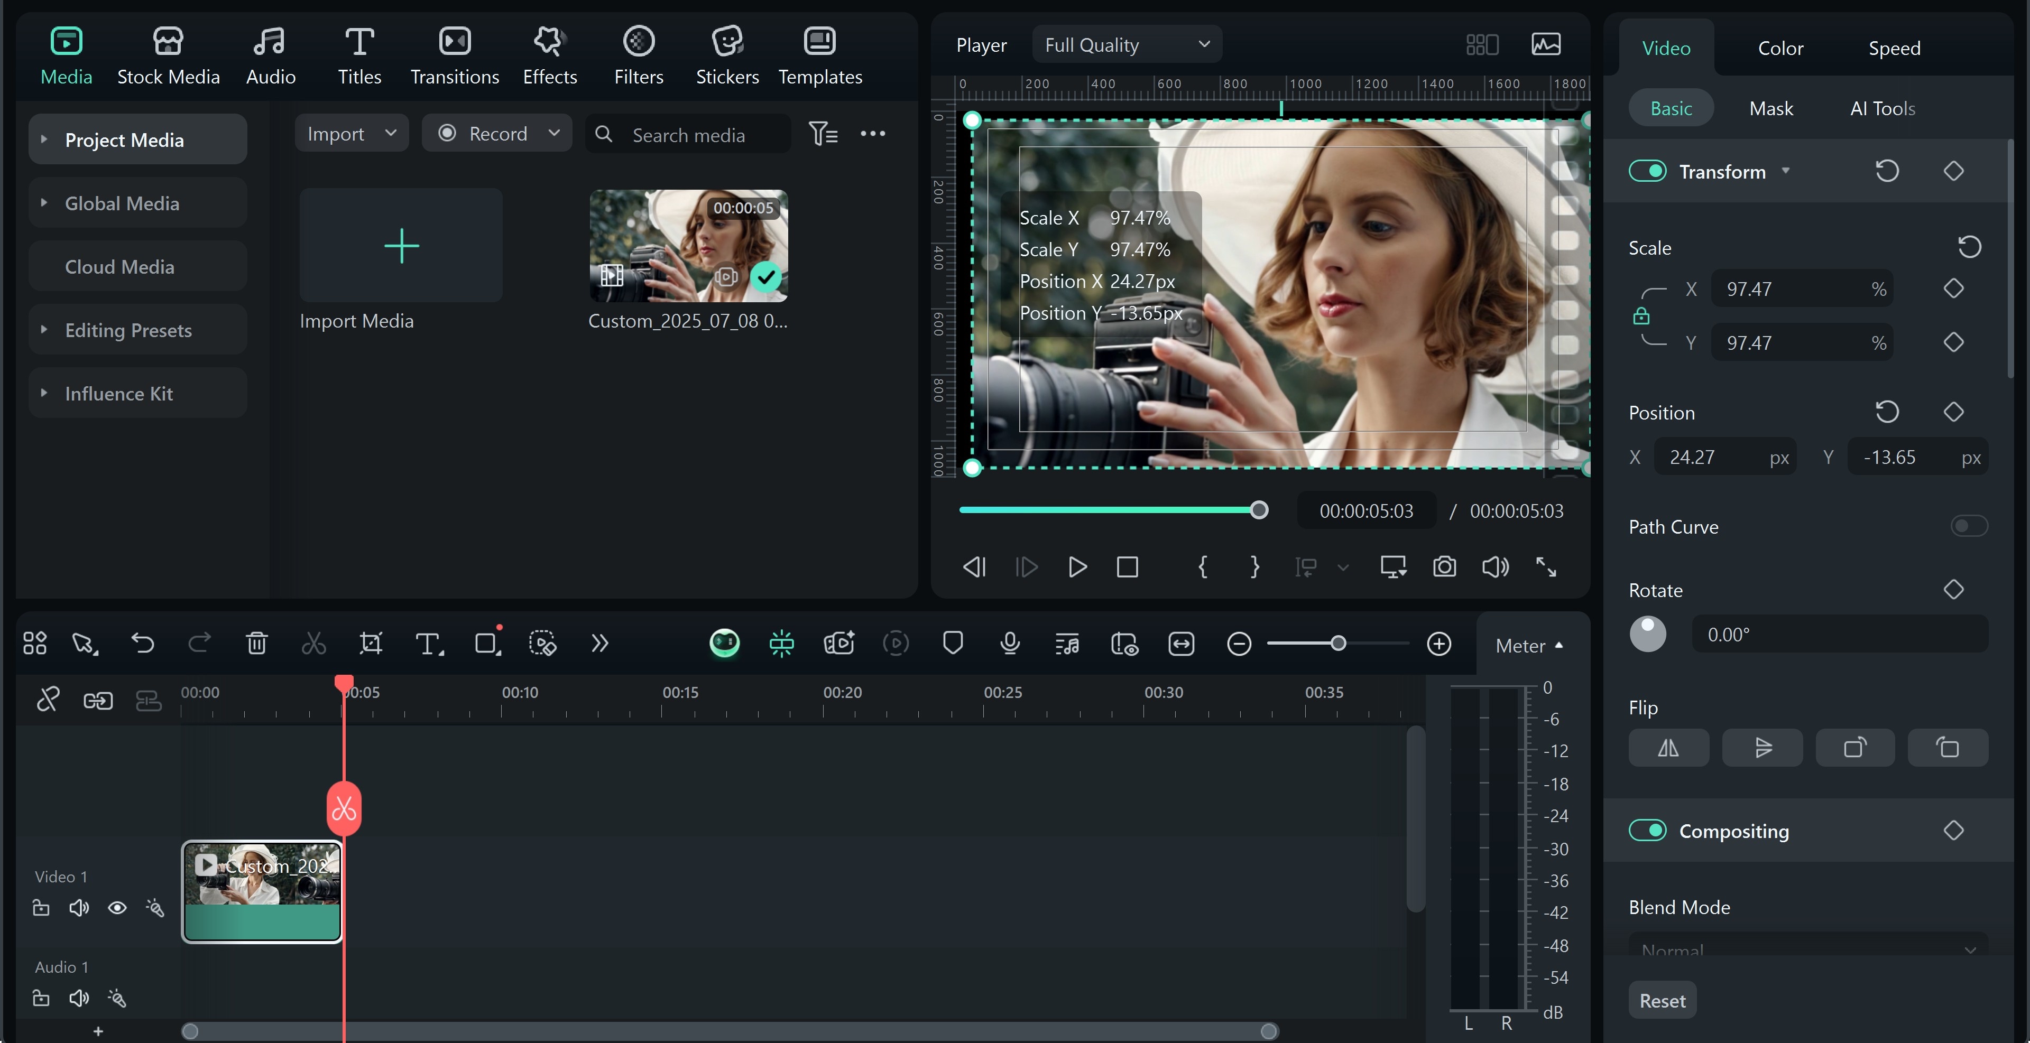
Task: Click the Scale X value field
Action: click(x=1802, y=288)
